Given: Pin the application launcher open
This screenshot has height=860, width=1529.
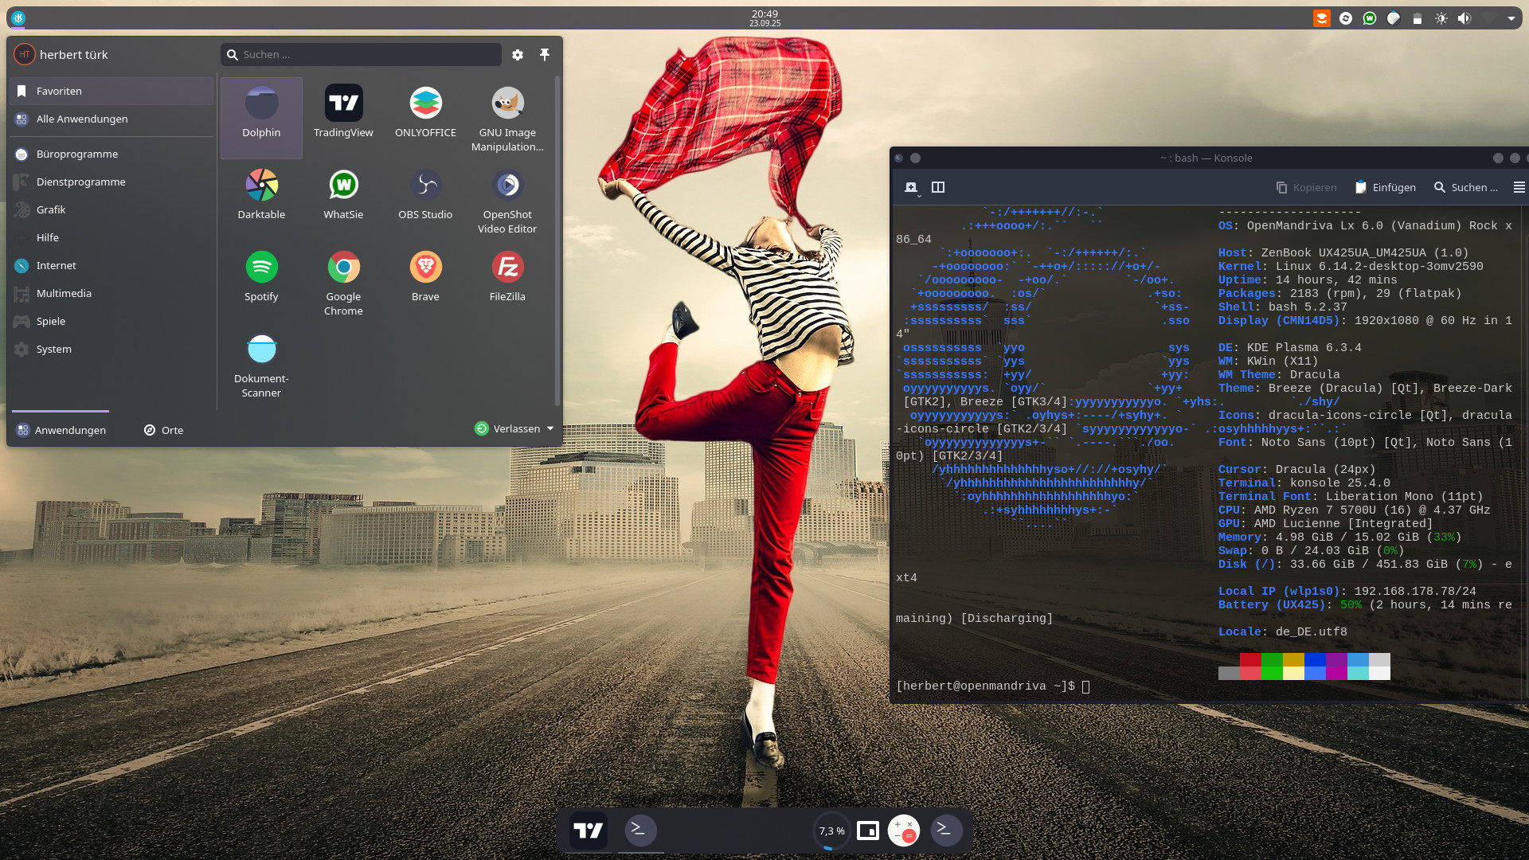Looking at the screenshot, I should pos(545,54).
